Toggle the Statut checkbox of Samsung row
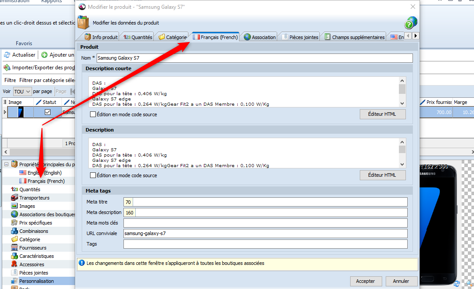This screenshot has width=474, height=289. pyautogui.click(x=47, y=112)
